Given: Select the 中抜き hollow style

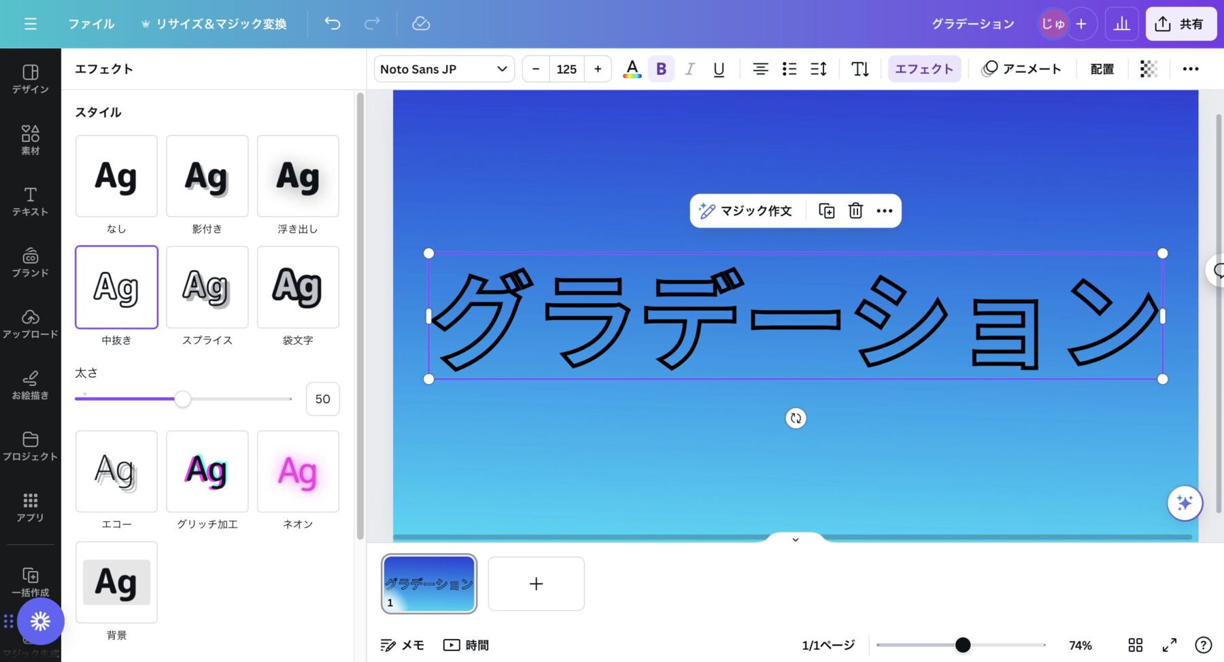Looking at the screenshot, I should [x=116, y=287].
